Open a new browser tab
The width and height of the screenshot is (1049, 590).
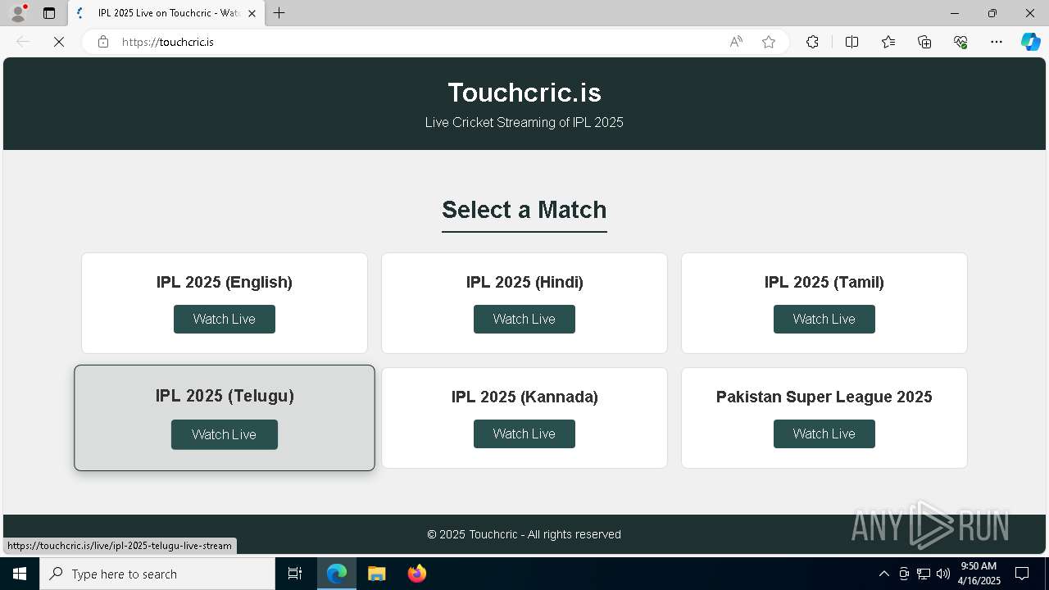[x=279, y=13]
